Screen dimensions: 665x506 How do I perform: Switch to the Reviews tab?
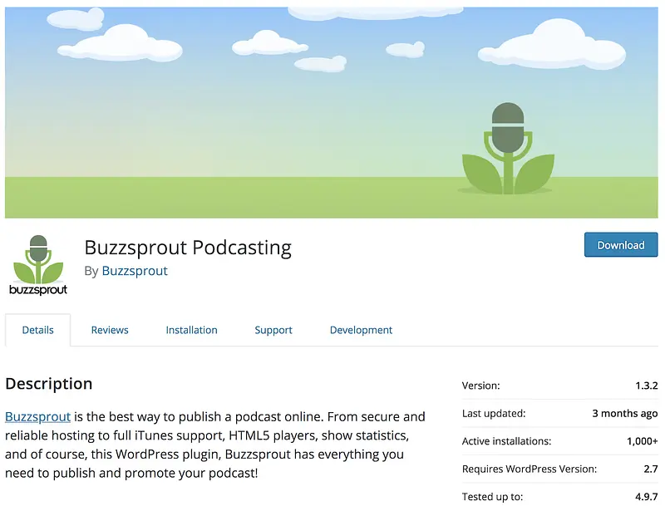click(x=110, y=330)
